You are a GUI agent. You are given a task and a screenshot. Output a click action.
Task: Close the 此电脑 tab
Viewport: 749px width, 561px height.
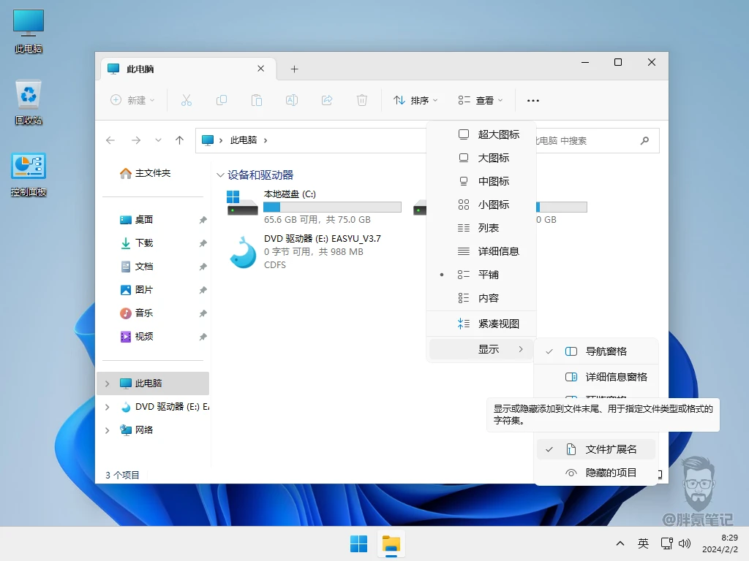(x=261, y=69)
